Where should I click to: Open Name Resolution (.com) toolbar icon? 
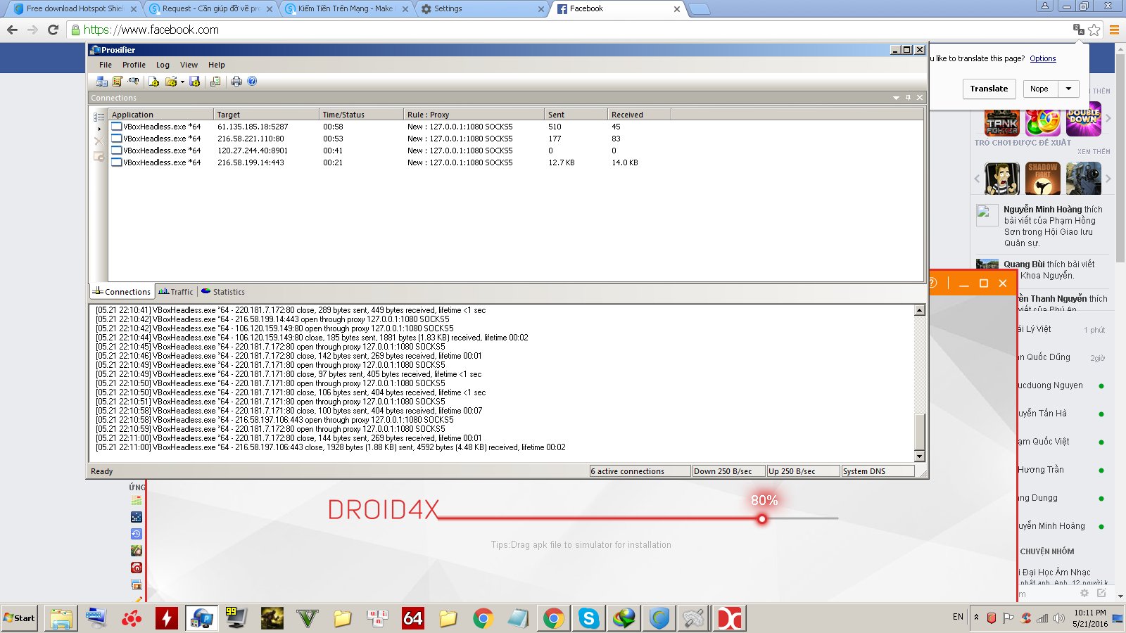[133, 82]
